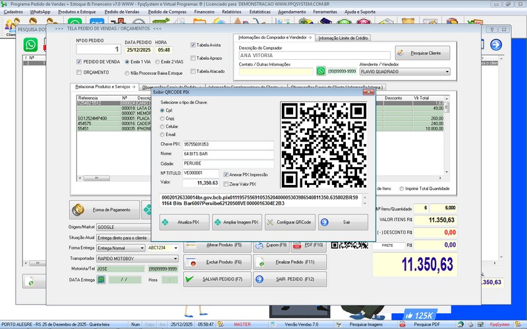Image resolution: width=527 pixels, height=329 pixels.
Task: Click Ampliar Imagem PIX button
Action: [x=237, y=222]
